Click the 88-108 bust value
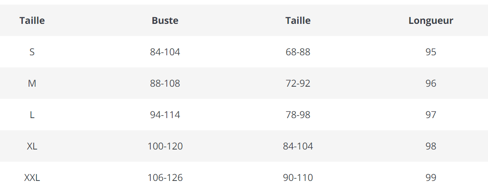The height and width of the screenshot is (196, 488). point(165,83)
